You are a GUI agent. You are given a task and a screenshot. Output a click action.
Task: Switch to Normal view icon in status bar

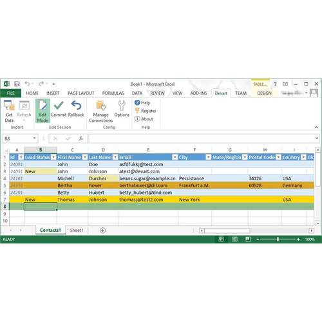(221, 239)
